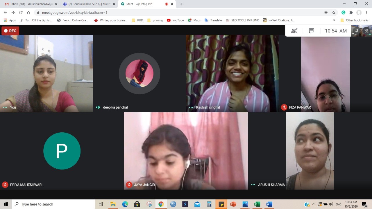The image size is (372, 209).
Task: Open the Chrome three-dot menu
Action: point(367,12)
